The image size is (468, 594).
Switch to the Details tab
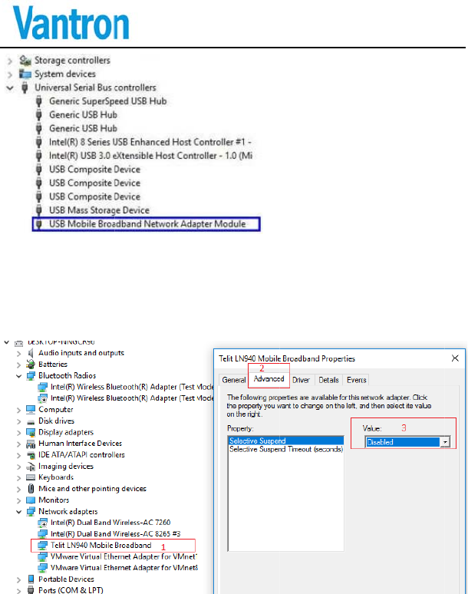[x=328, y=380]
